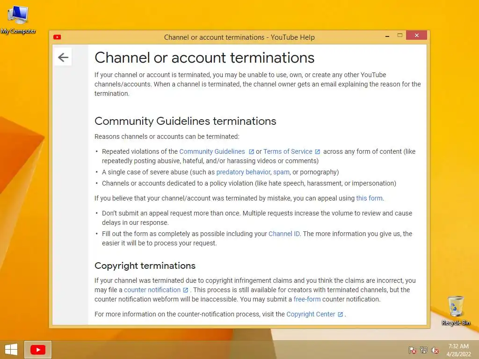This screenshot has height=359, width=479.
Task: Open the appeal 'this form' link
Action: coord(370,198)
